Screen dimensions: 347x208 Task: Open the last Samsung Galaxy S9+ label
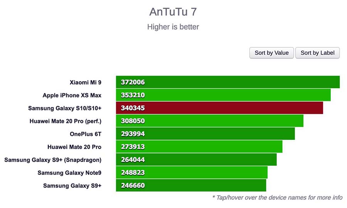pyautogui.click(x=72, y=186)
